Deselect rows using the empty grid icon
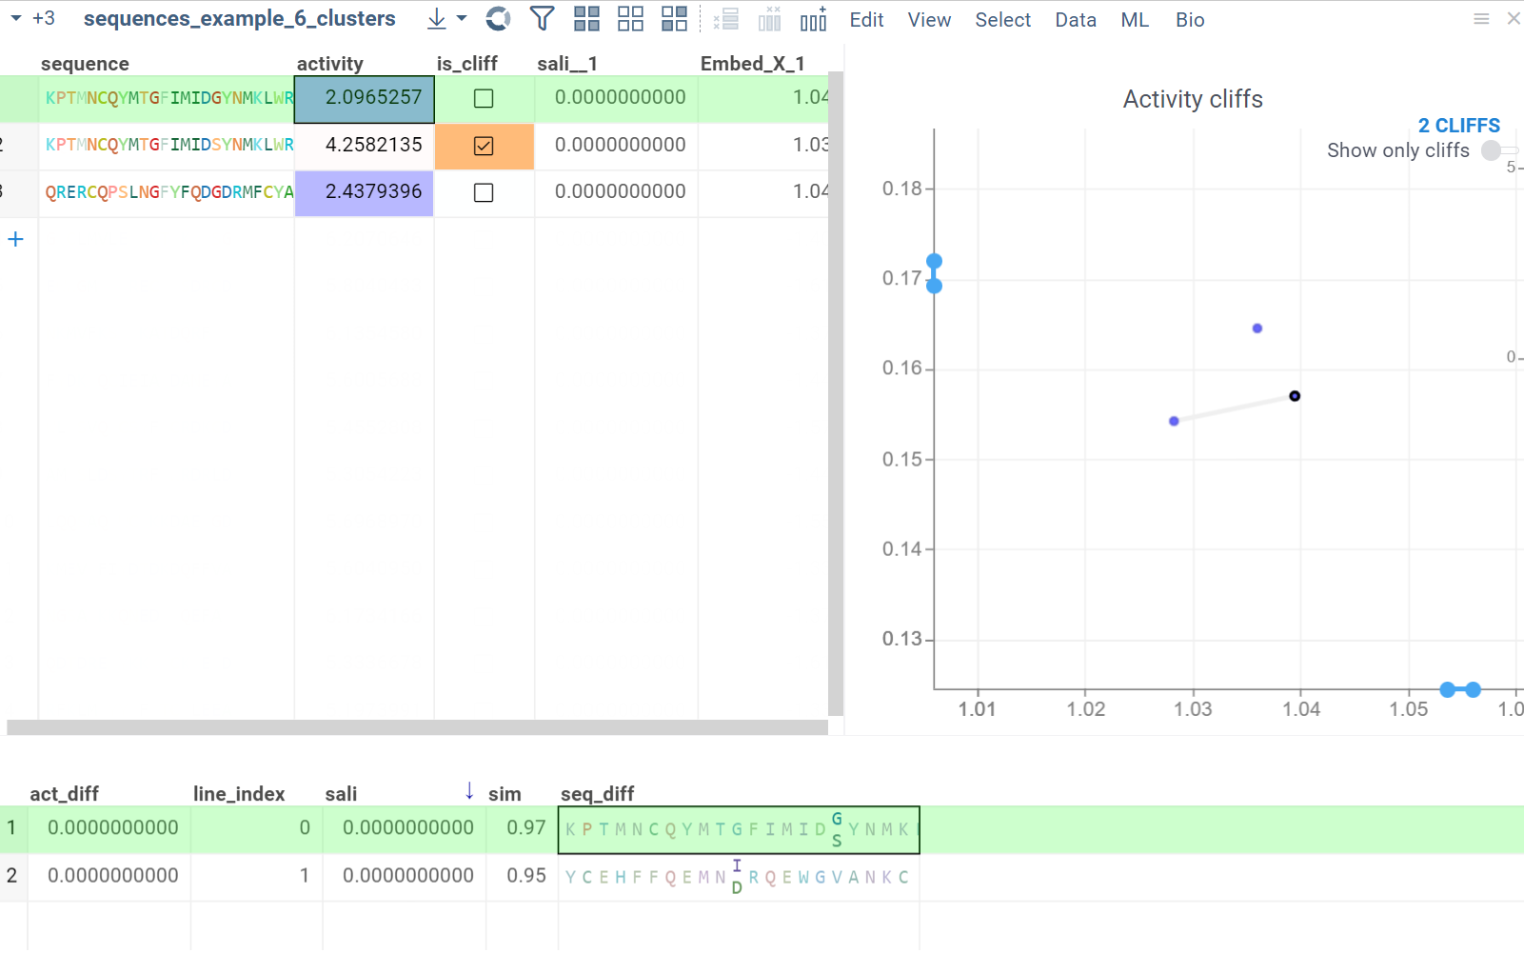Image resolution: width=1524 pixels, height=953 pixels. [x=630, y=18]
